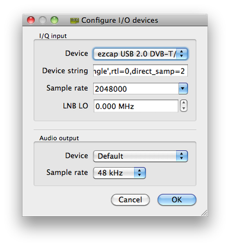Click the green zoom window button
The image size is (230, 247).
(54, 20)
